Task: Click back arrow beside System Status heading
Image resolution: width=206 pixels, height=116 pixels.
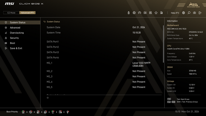Action: [x=44, y=22]
